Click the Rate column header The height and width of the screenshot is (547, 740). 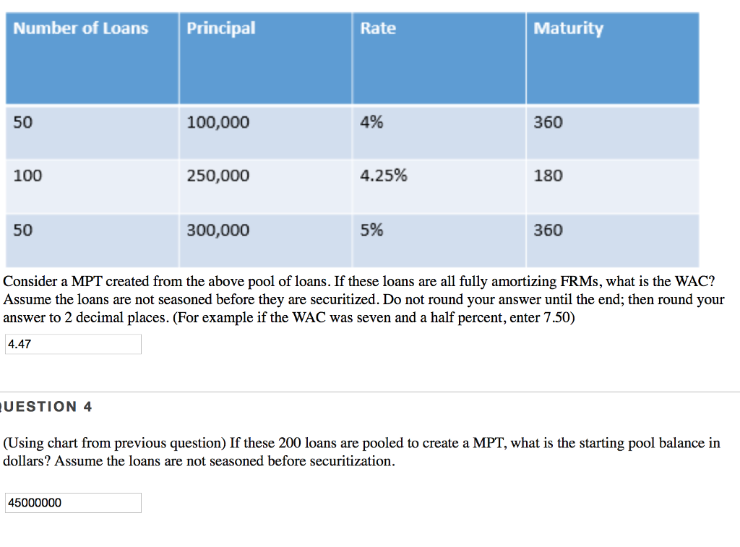(x=378, y=29)
